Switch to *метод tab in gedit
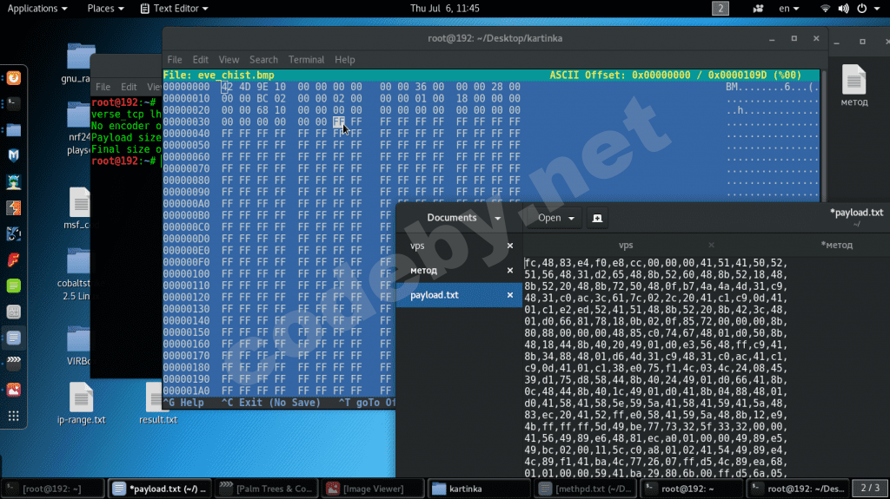Image resolution: width=890 pixels, height=499 pixels. 837,245
